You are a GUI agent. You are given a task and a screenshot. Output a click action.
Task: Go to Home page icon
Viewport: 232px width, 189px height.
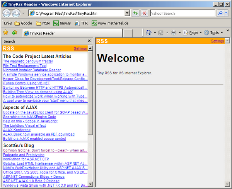tap(149, 33)
